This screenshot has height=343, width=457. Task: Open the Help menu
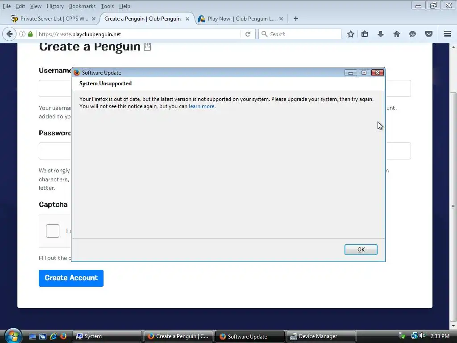tap(125, 6)
